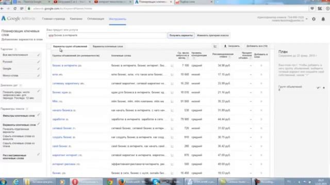Select the recommended bid '44,44 руб.' cell
This screenshot has width=330, height=185.
224,119
